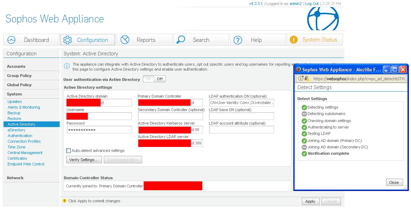Click the Firefox icon in popup title bar

298,69
